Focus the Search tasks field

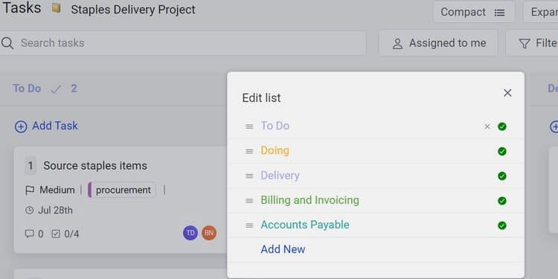coord(183,43)
